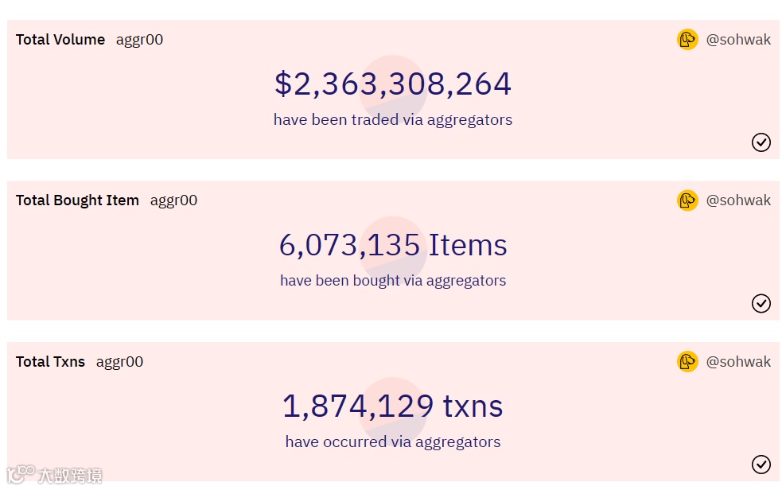Select the 1,874,129 txns counter
Image resolution: width=782 pixels, height=490 pixels.
(x=393, y=406)
